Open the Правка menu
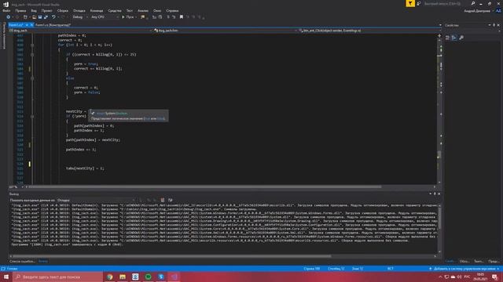This screenshot has width=503, height=282. pyautogui.click(x=20, y=10)
